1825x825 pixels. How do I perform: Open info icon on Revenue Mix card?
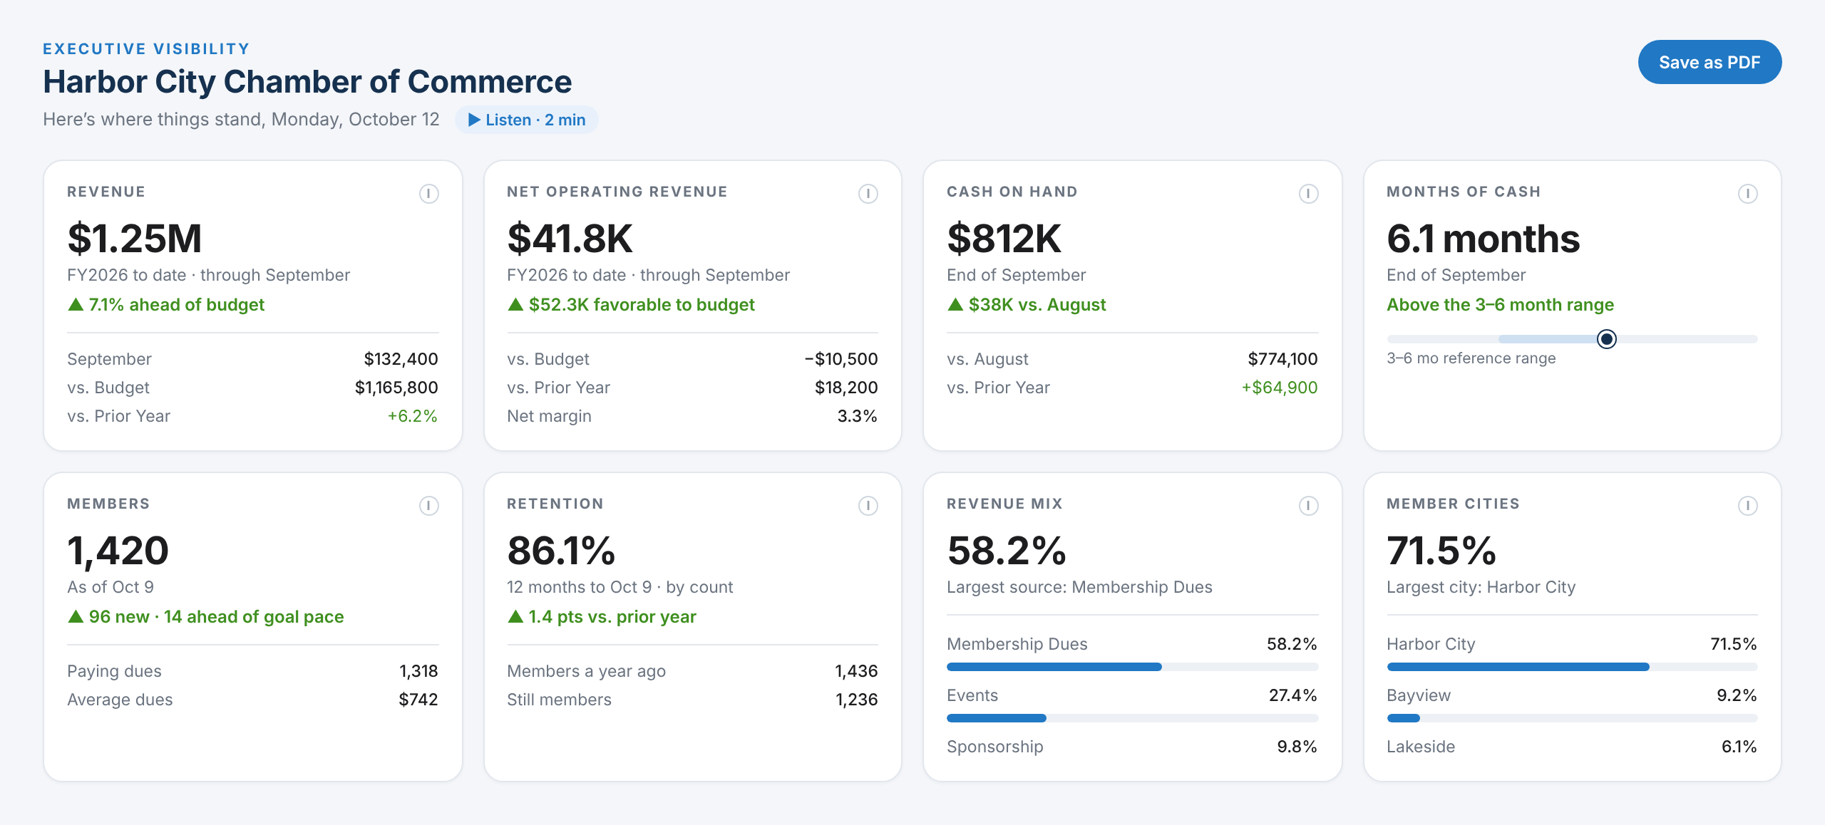(x=1308, y=505)
